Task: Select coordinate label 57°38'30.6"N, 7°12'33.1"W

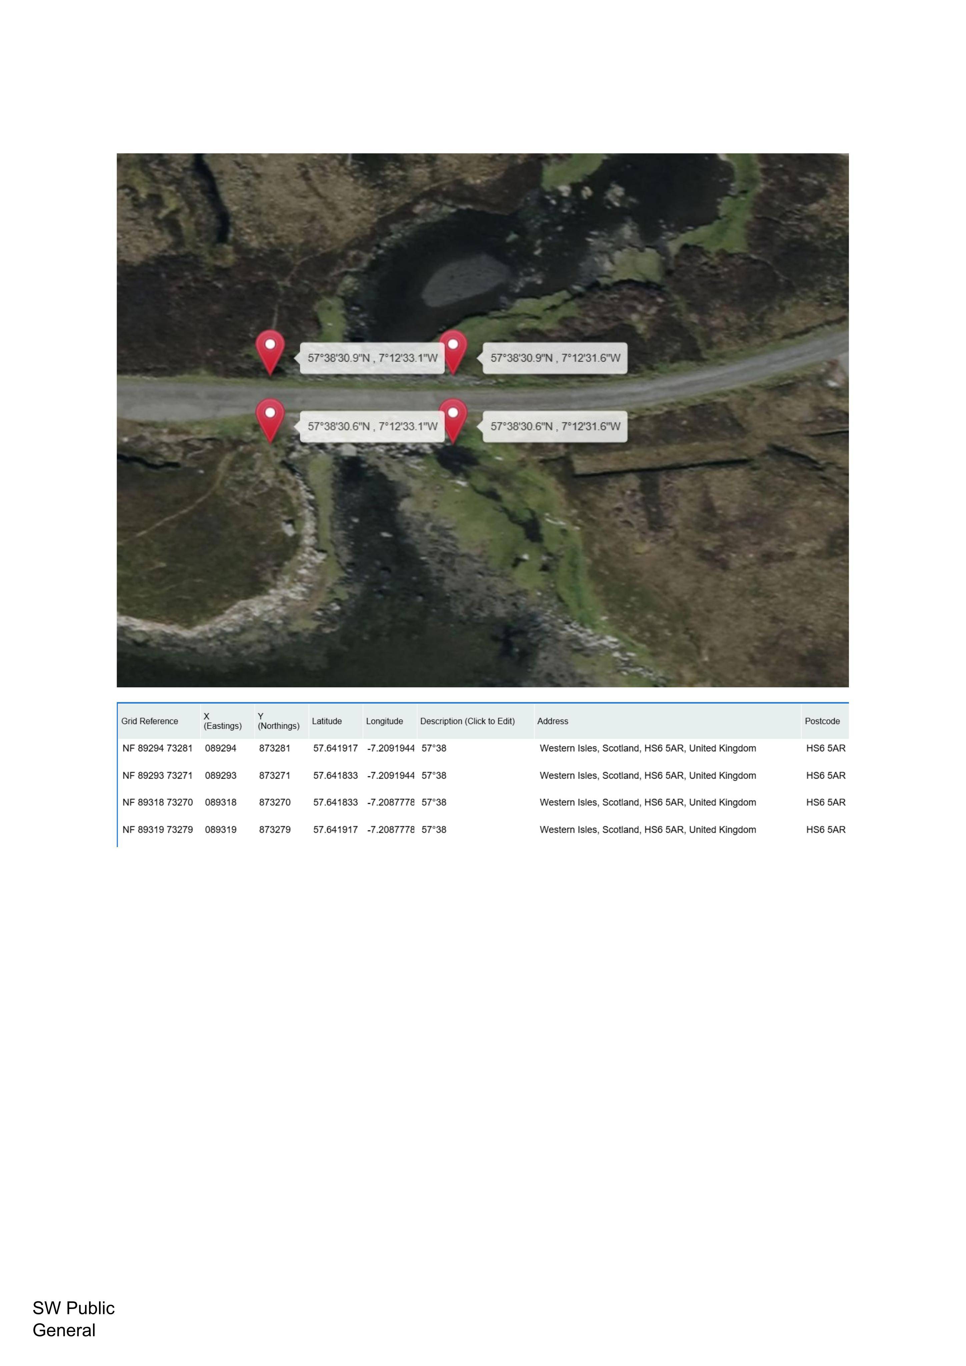Action: 372,427
